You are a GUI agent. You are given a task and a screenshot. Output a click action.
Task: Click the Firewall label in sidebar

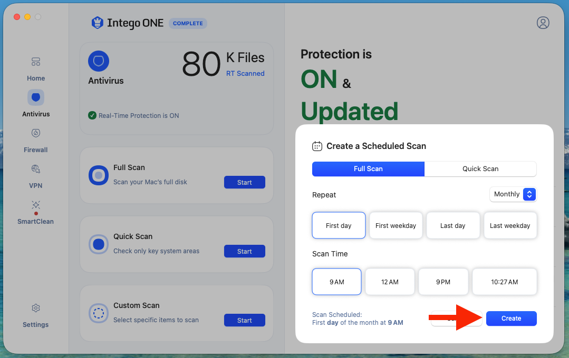(x=35, y=150)
